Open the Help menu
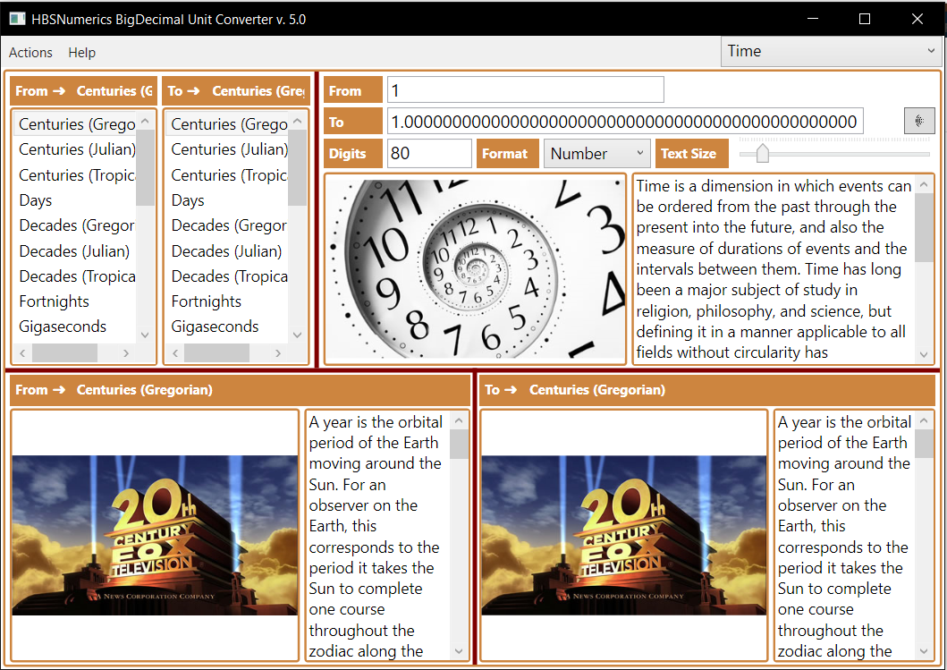Viewport: 947px width, 670px height. tap(81, 53)
